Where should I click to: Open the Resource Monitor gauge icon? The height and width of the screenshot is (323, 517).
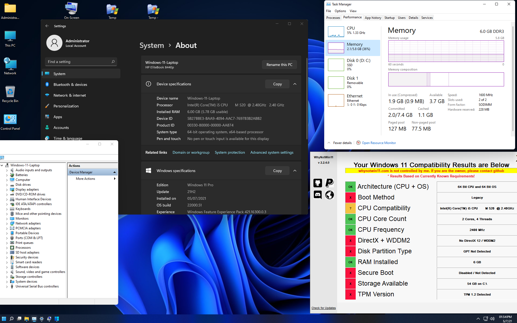pos(358,143)
